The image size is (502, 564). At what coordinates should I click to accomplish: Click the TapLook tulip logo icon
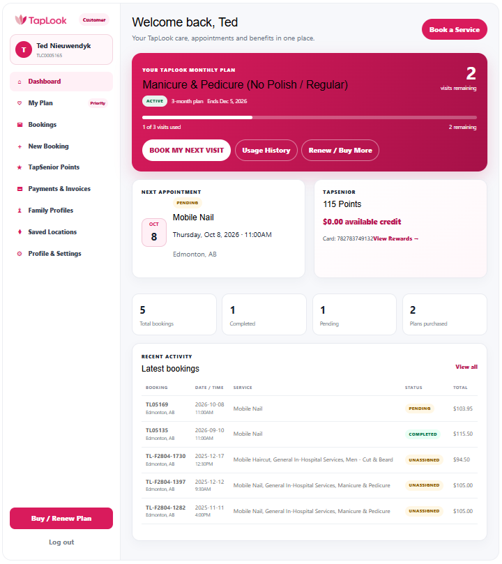click(20, 20)
